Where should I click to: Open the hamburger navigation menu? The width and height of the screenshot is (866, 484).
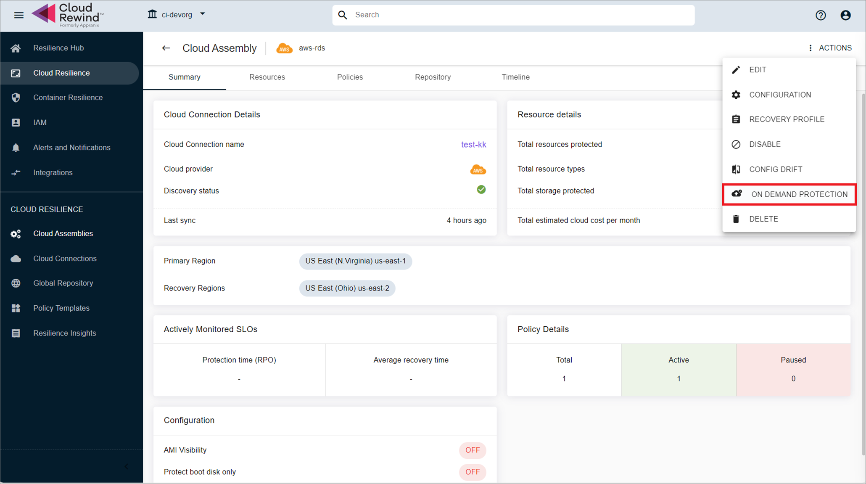coord(18,15)
